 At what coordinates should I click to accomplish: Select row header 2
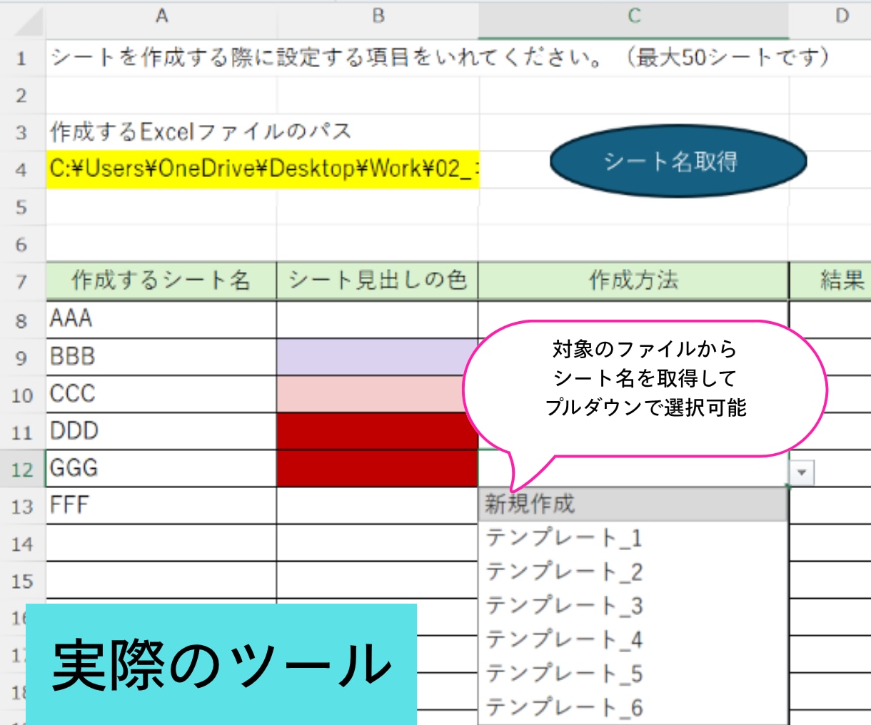[x=22, y=95]
